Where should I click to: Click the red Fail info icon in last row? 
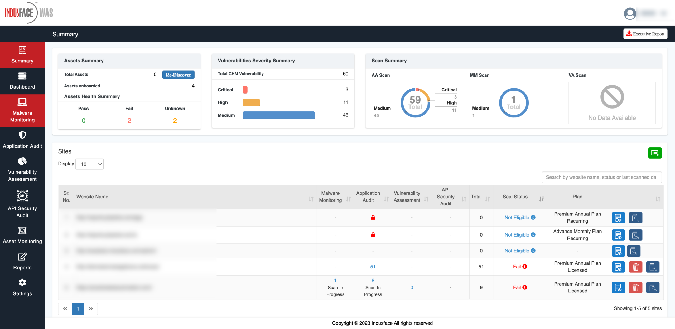tap(525, 287)
